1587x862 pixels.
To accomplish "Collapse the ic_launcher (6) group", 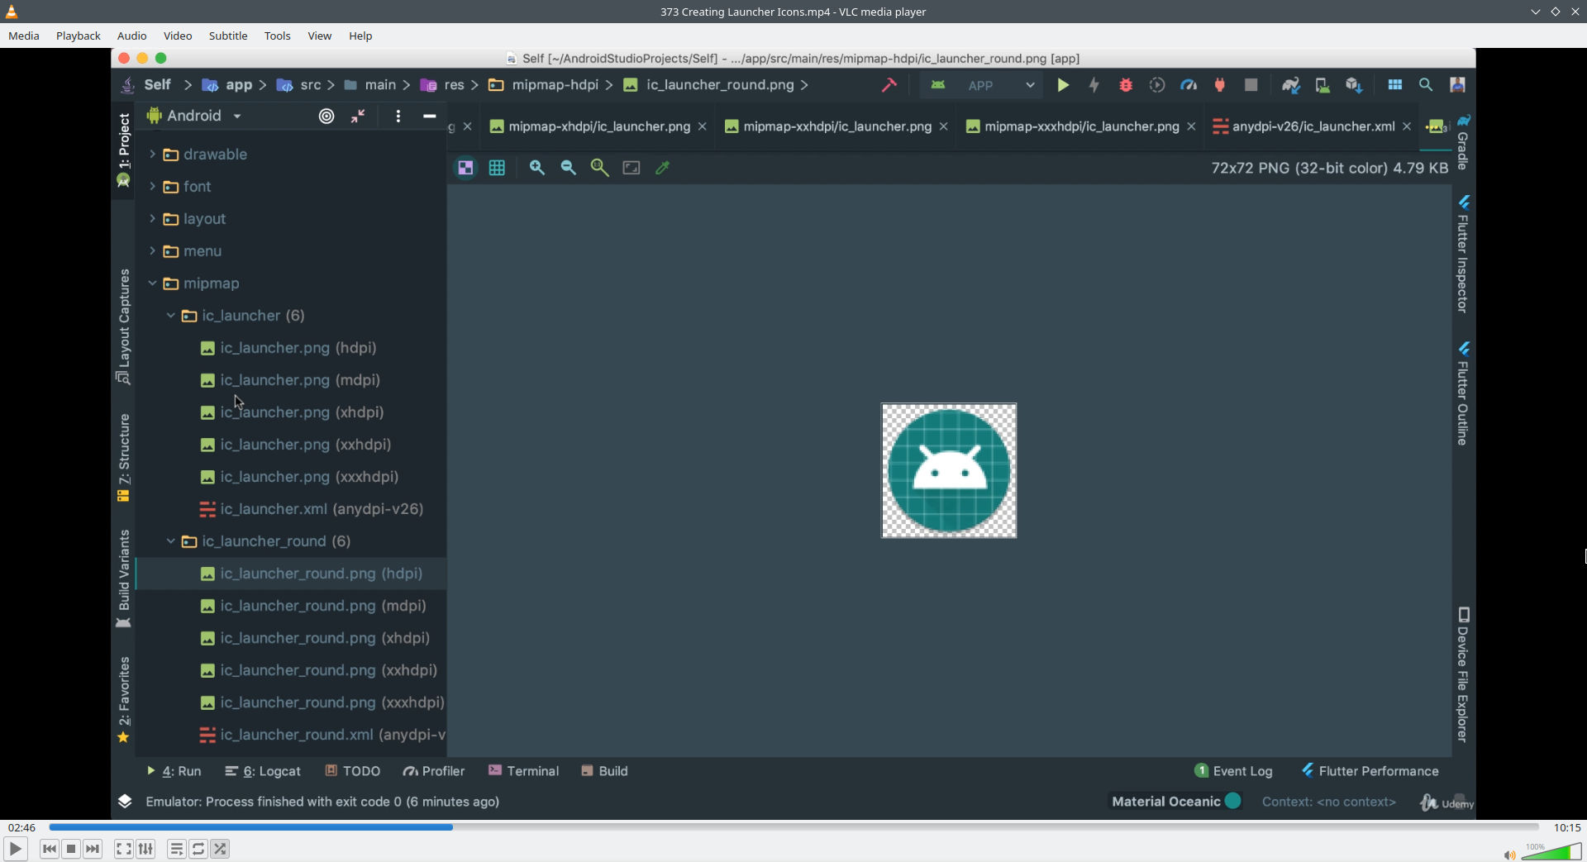I will [x=170, y=316].
